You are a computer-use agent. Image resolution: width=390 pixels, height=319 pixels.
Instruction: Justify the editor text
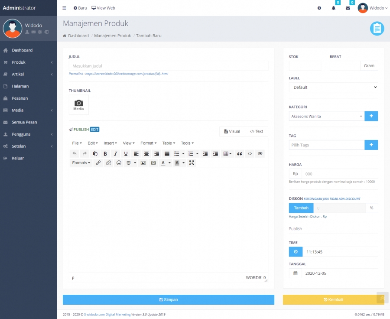[x=167, y=153]
